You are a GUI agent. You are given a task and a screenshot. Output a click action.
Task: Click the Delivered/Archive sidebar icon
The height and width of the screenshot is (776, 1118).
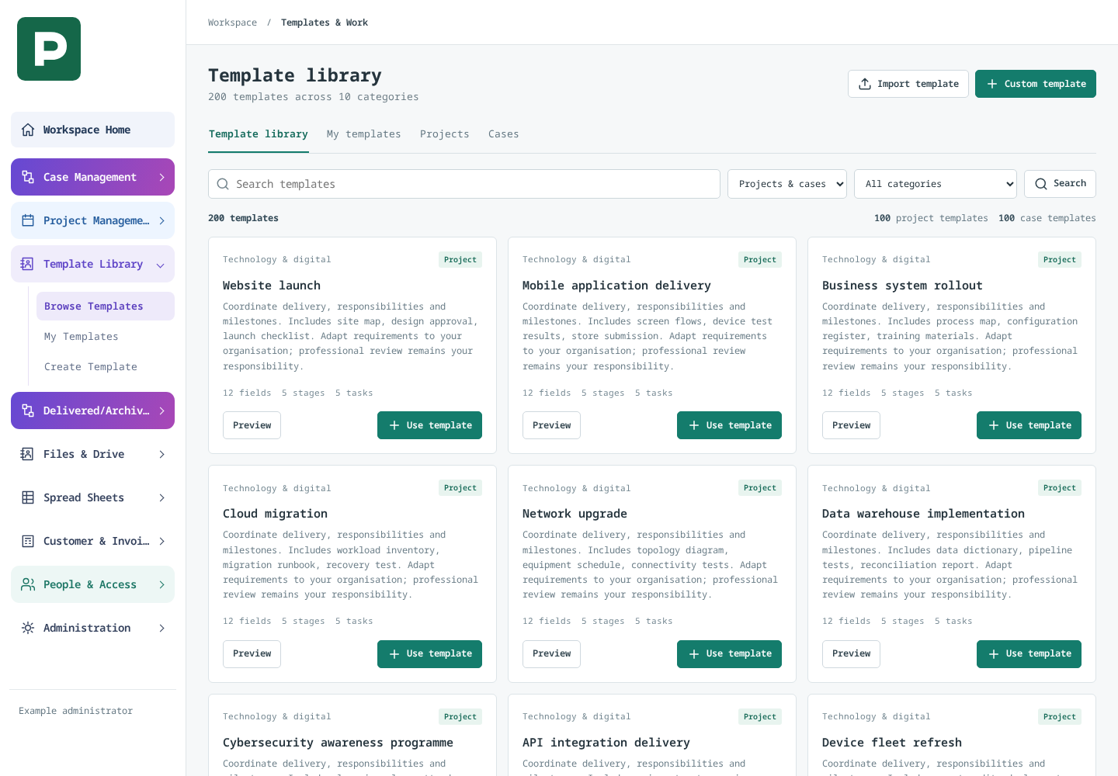(28, 411)
